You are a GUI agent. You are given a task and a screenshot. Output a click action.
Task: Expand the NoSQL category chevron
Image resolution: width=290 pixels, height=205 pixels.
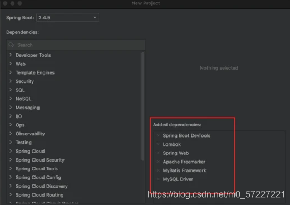(x=11, y=99)
